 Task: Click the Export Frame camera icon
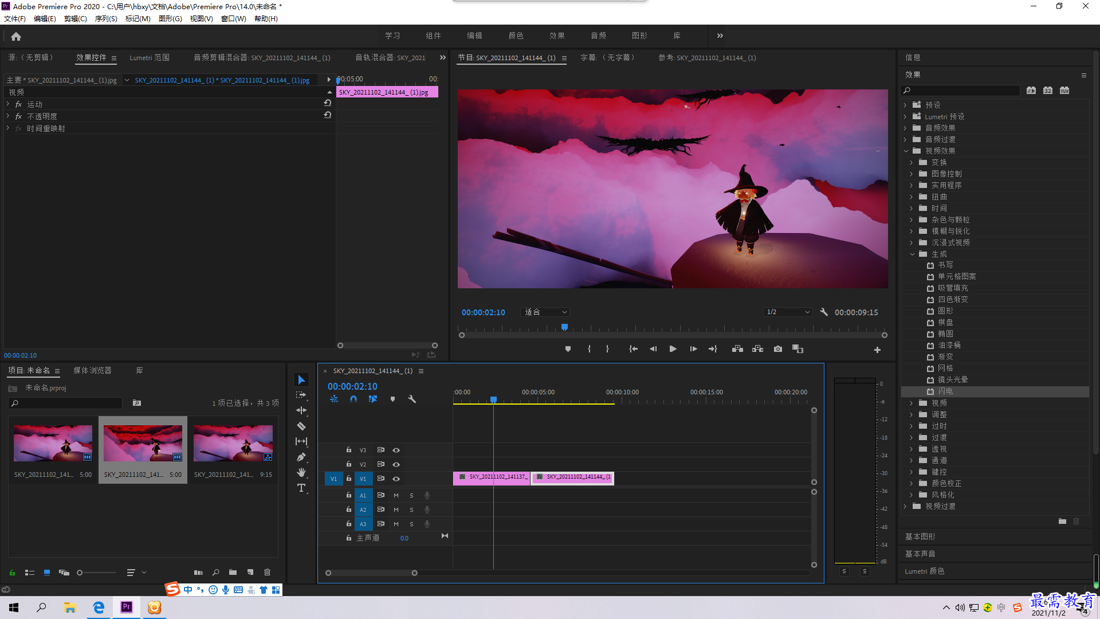click(x=778, y=349)
